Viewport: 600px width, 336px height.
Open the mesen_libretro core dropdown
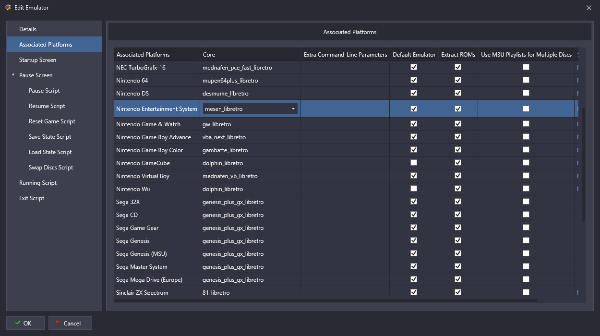click(x=250, y=108)
